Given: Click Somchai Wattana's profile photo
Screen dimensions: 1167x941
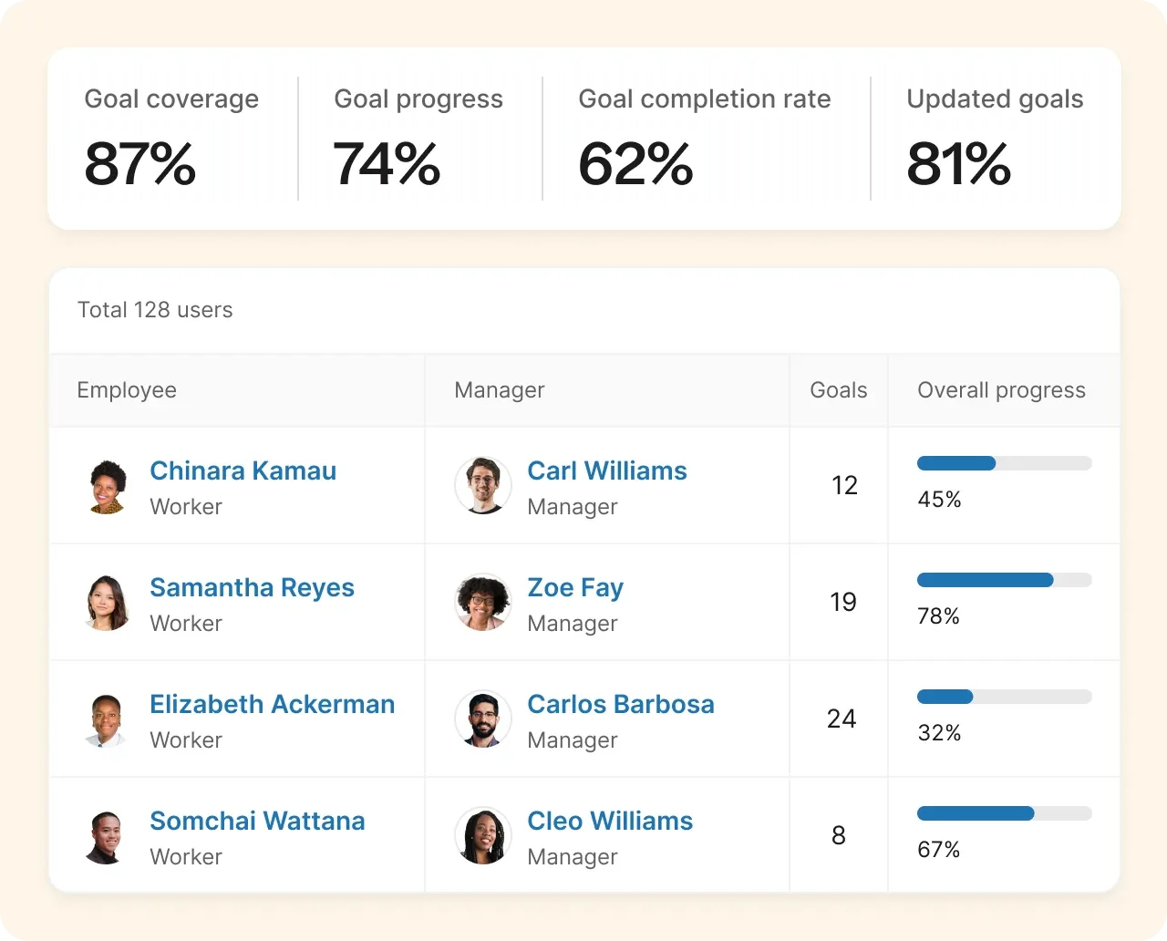Looking at the screenshot, I should (108, 836).
